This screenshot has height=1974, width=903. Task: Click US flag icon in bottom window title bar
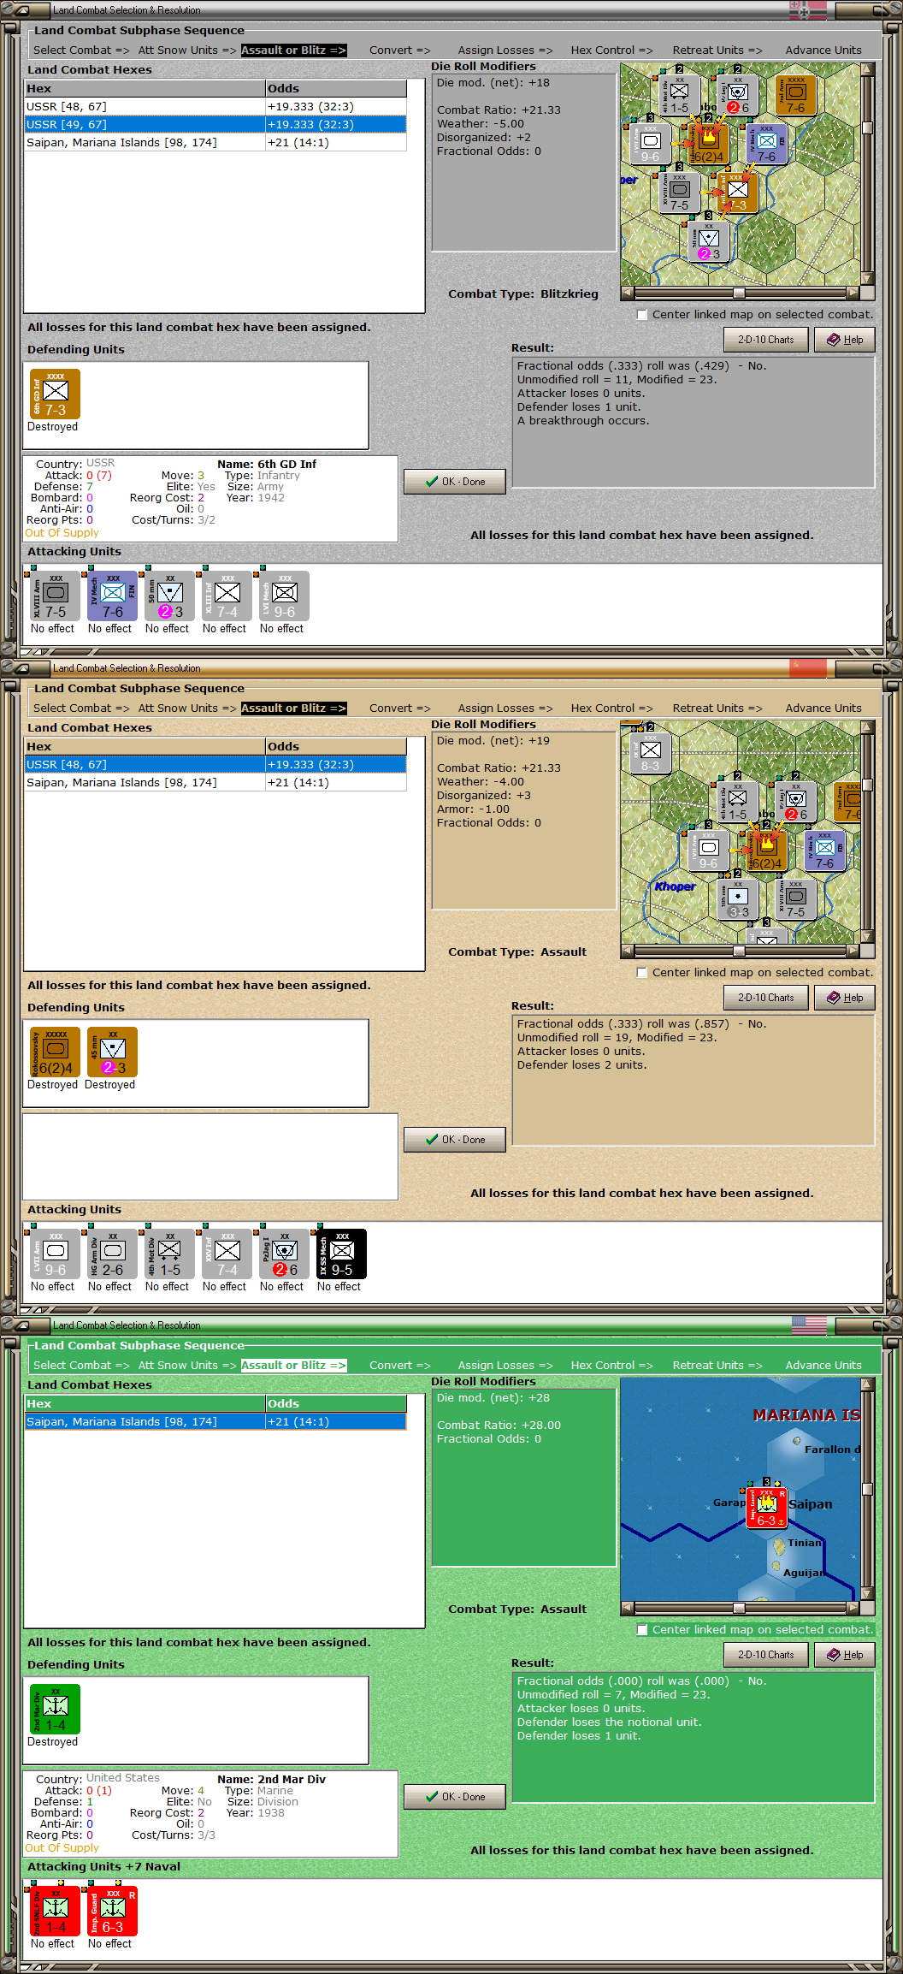point(808,1325)
